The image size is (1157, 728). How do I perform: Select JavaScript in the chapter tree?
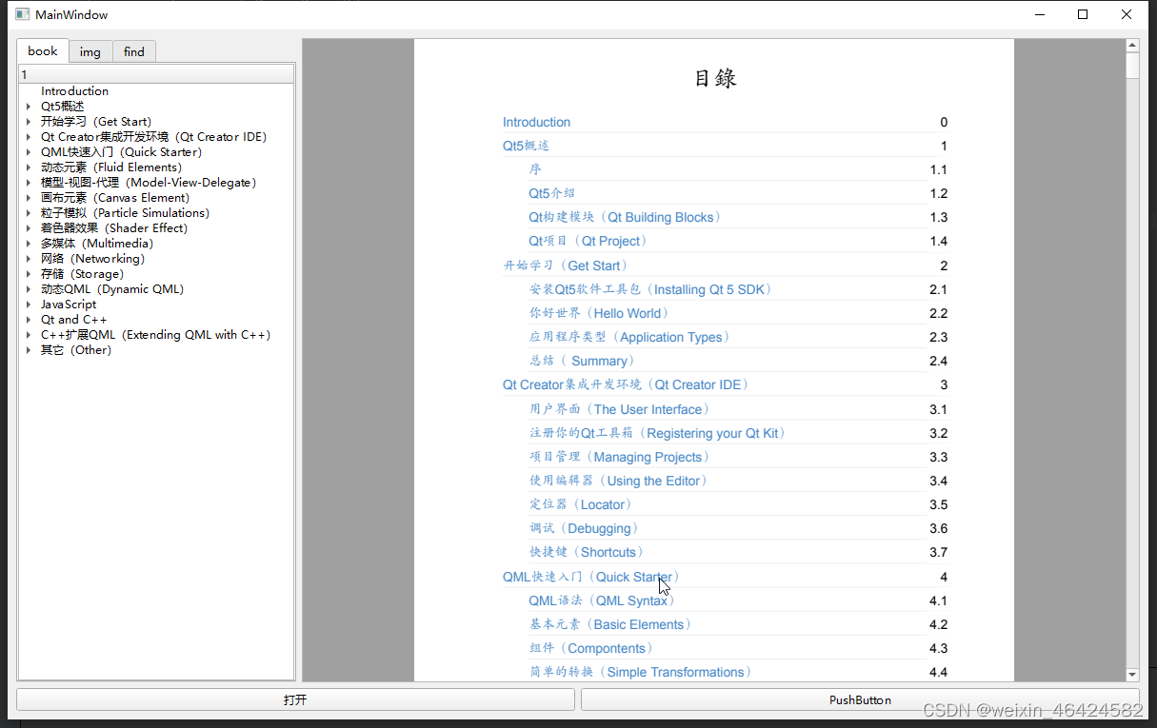68,304
